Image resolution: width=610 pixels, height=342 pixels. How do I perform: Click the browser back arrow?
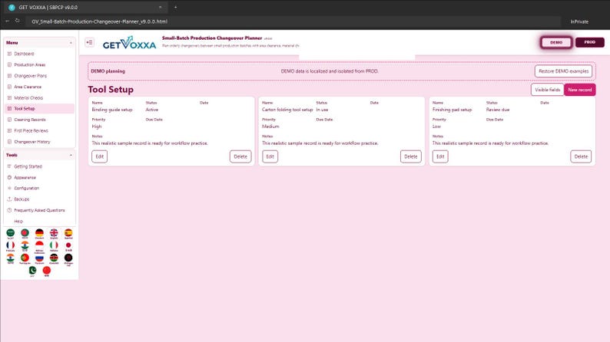(x=8, y=21)
